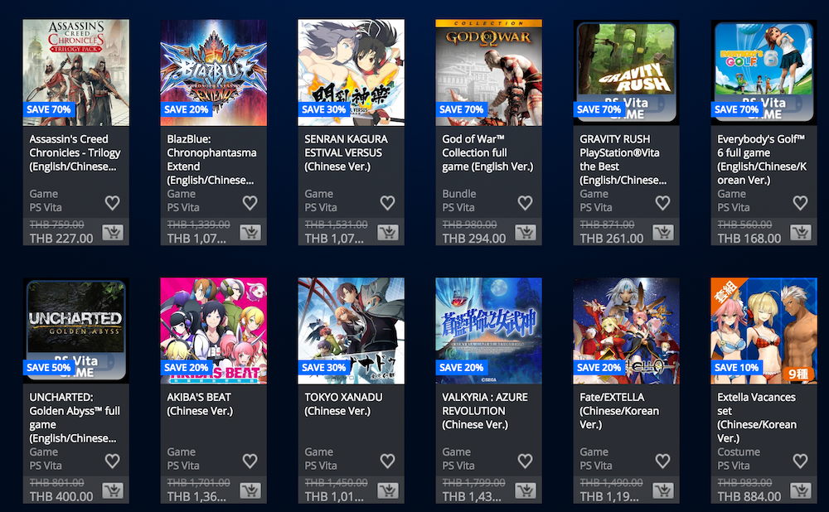Viewport: 829px width, 512px height.
Task: Open the Gravity Rush cover image
Action: 627,72
